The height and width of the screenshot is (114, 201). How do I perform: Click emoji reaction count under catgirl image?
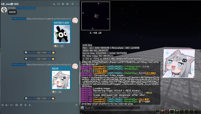point(54,92)
